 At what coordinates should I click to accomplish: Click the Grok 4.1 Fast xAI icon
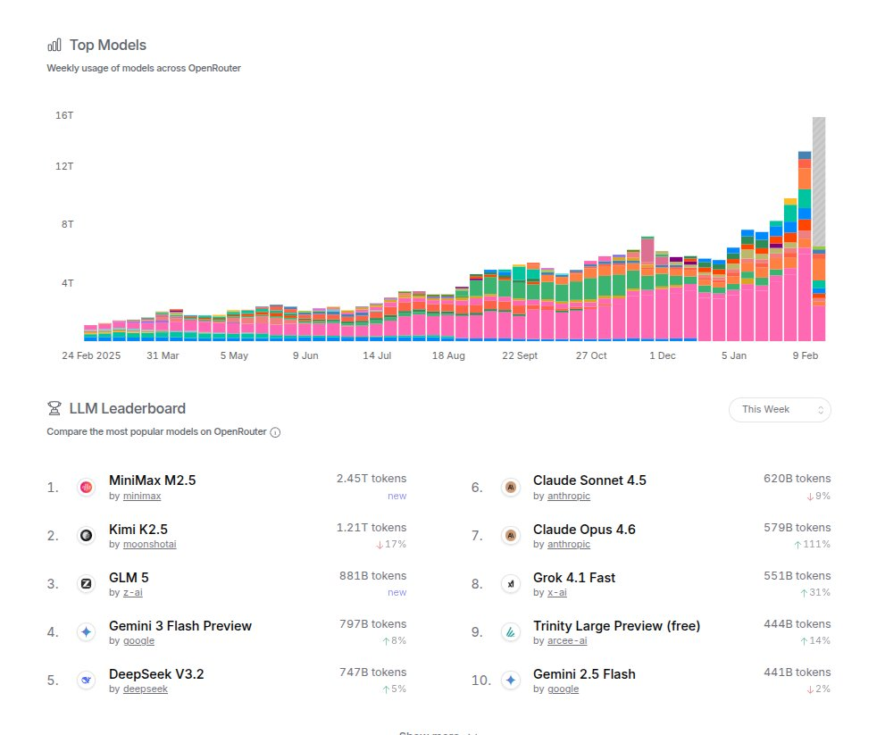pyautogui.click(x=510, y=584)
